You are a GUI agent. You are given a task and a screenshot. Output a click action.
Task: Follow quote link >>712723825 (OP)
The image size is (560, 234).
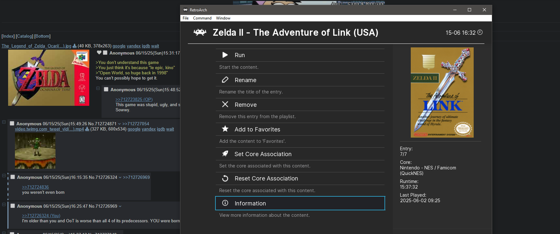pyautogui.click(x=134, y=99)
